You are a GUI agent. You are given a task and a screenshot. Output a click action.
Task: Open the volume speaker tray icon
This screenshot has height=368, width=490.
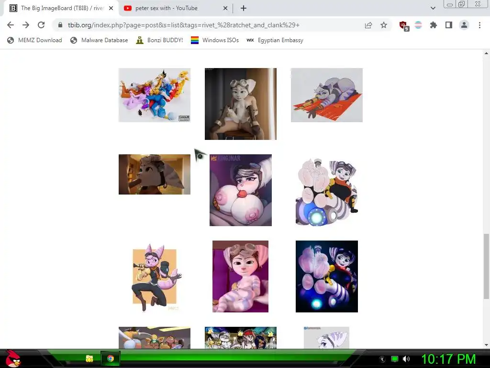[x=406, y=359]
